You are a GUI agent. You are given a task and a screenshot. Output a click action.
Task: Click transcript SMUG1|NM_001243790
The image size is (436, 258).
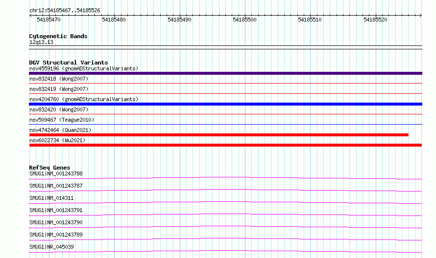click(x=56, y=222)
